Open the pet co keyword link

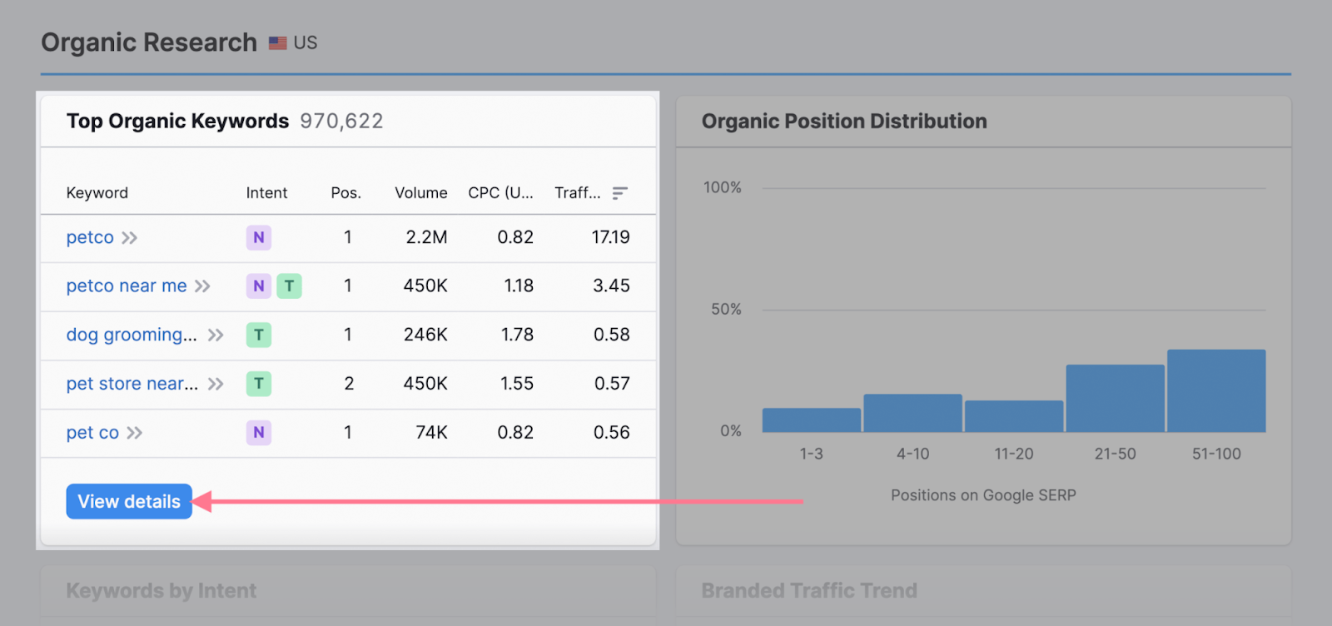click(92, 433)
